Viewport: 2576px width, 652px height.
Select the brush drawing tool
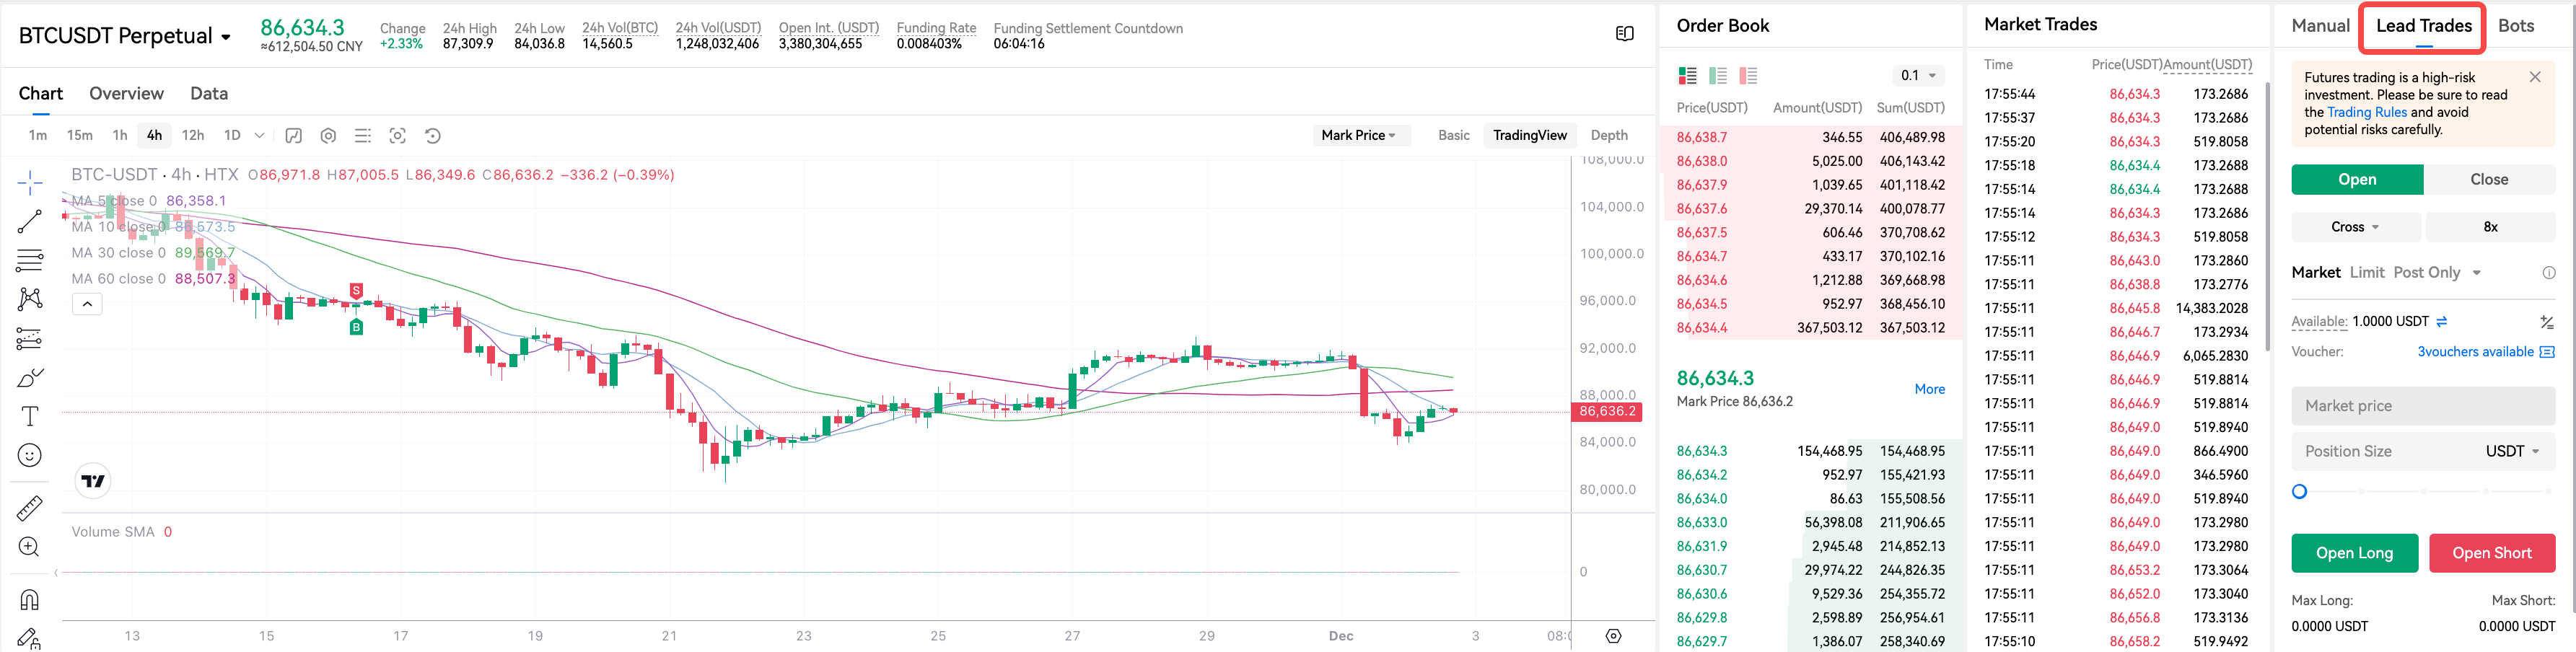pos(30,378)
